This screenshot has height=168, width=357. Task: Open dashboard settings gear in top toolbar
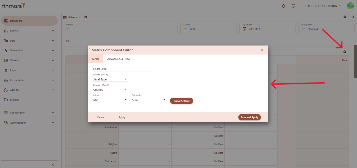point(345,17)
